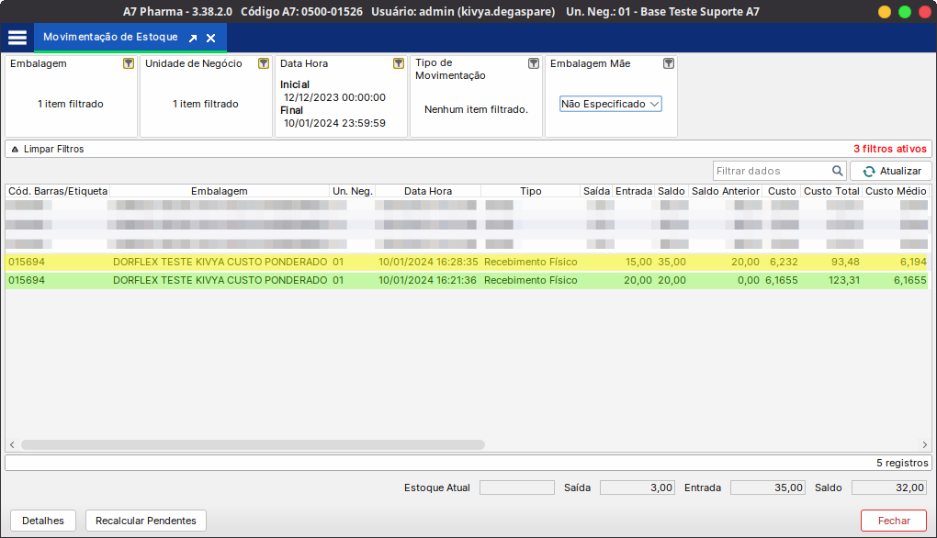Click the magnifier icon in Filtrar dados

tap(836, 171)
